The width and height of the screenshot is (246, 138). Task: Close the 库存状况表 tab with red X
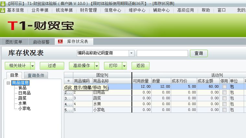click(x=60, y=41)
